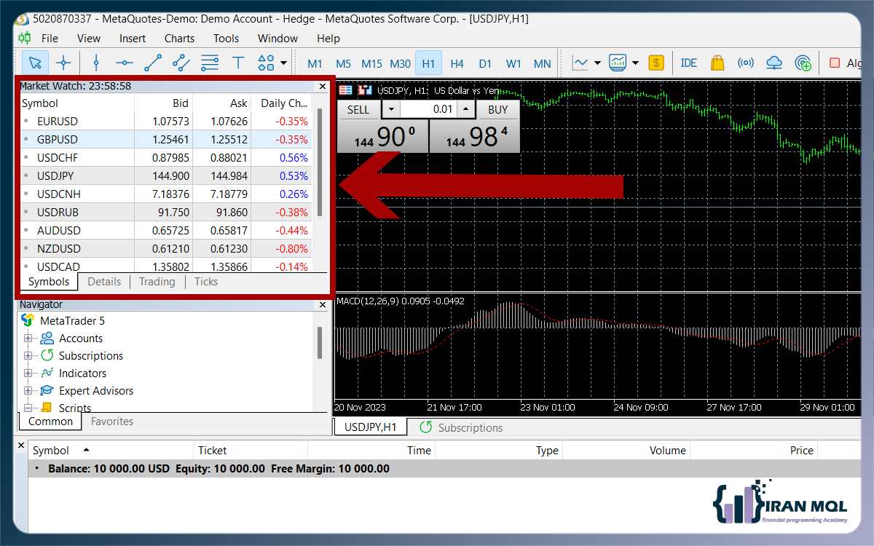
Task: Close the Market Watch panel
Action: click(323, 86)
